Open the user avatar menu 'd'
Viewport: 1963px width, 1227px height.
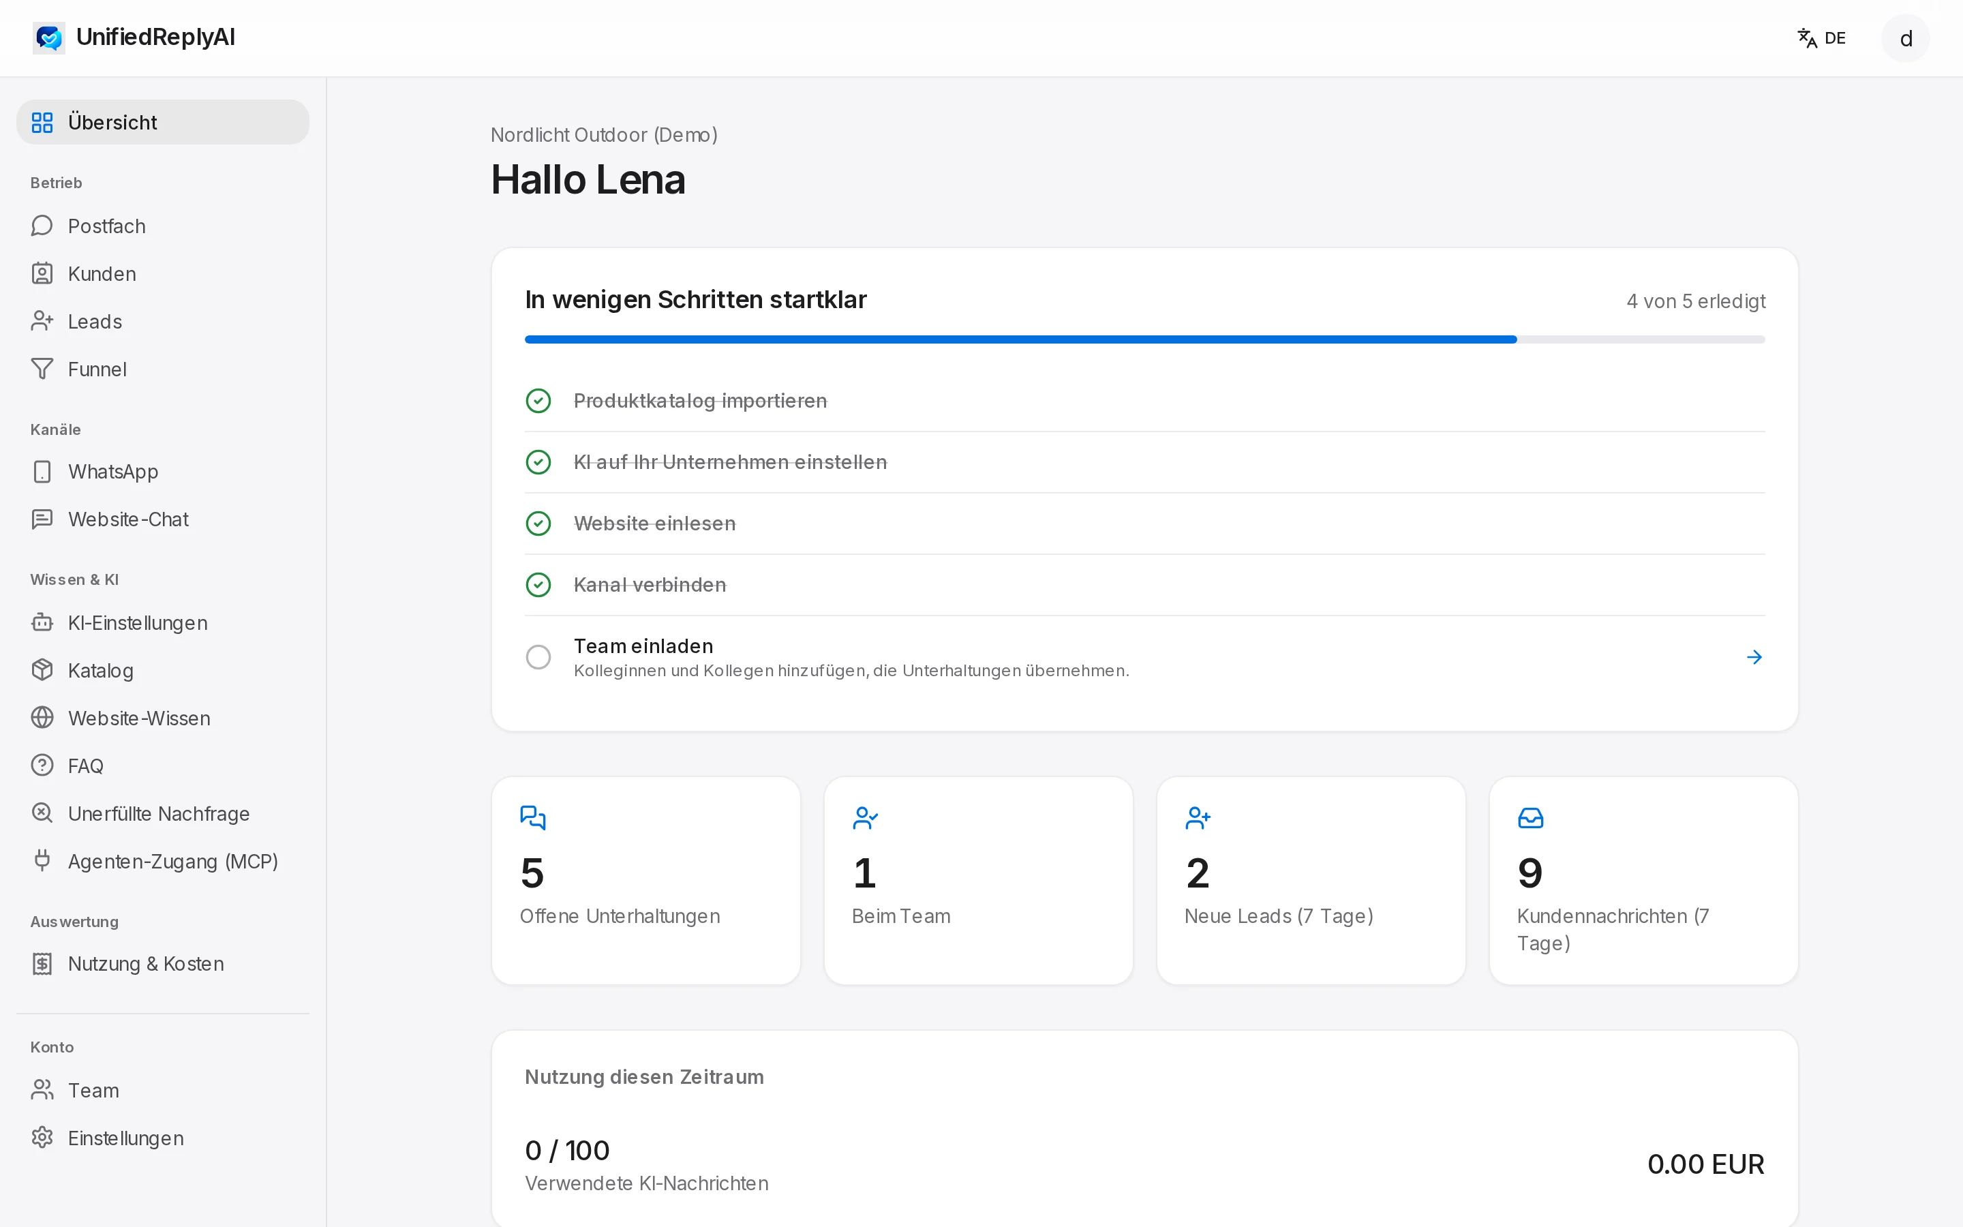point(1906,38)
